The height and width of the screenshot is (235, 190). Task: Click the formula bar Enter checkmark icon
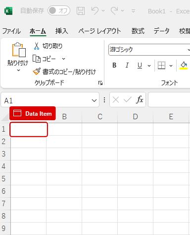[x=127, y=100]
